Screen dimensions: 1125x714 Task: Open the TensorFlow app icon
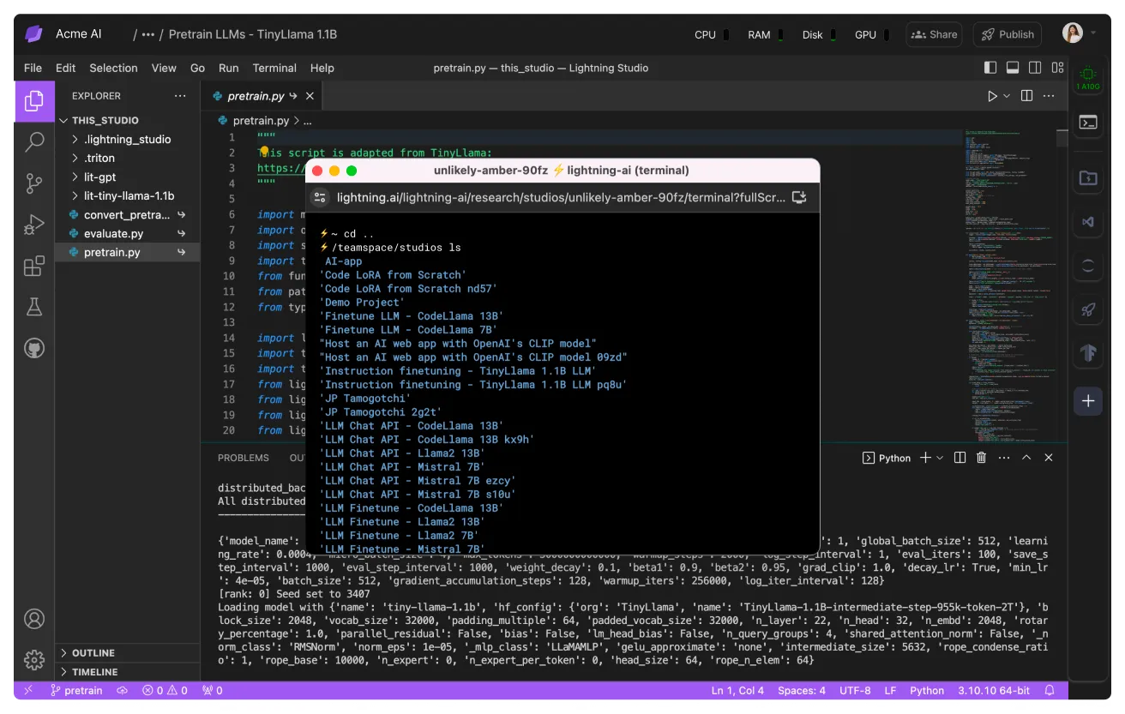click(1088, 353)
